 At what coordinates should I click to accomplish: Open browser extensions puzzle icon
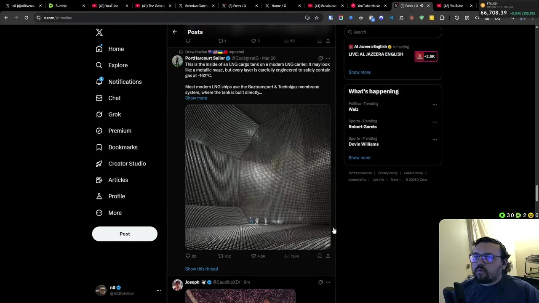(x=442, y=18)
